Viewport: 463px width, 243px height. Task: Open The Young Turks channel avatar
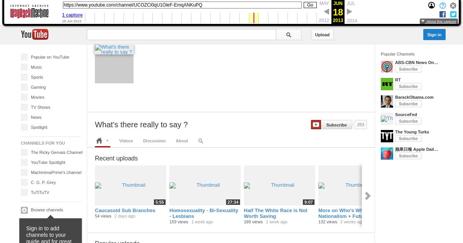pos(387,136)
